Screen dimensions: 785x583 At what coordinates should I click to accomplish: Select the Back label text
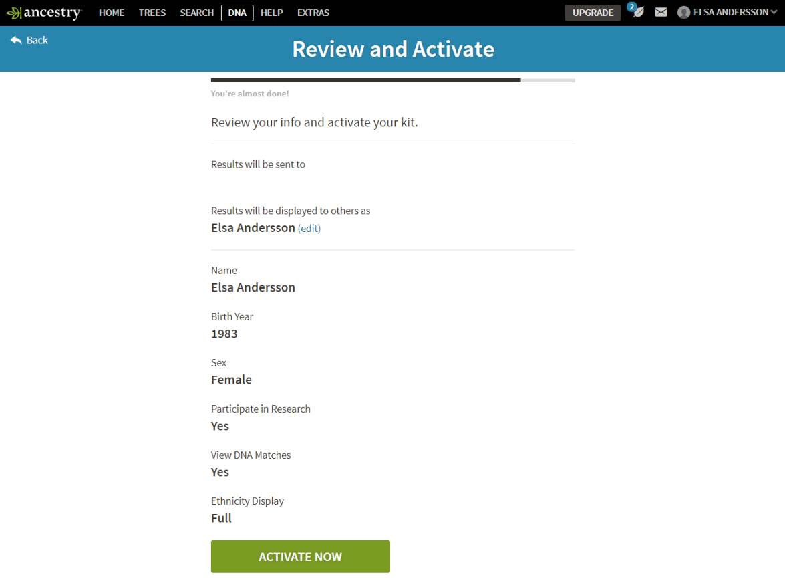point(37,40)
